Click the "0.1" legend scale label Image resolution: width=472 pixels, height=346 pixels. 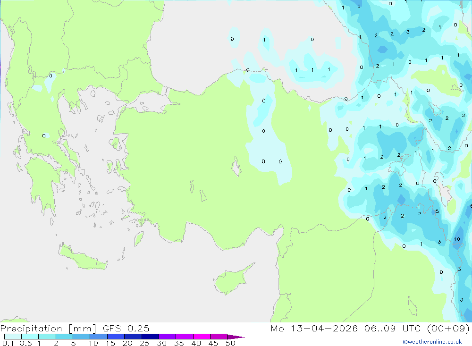pos(8,343)
